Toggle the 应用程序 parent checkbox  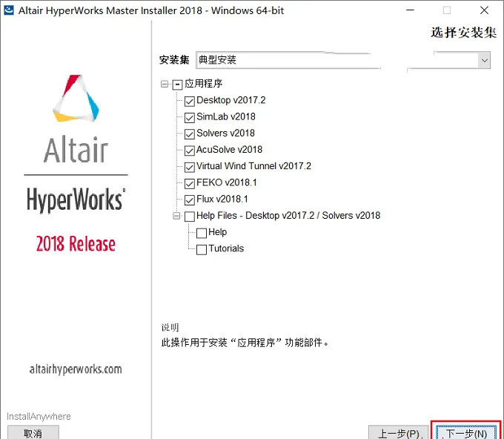tap(177, 85)
